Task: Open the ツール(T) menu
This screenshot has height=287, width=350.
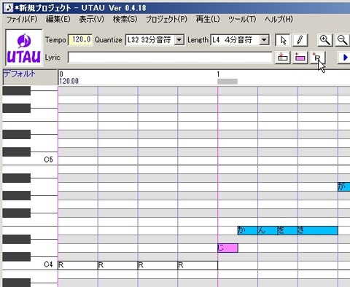Action: click(242, 20)
